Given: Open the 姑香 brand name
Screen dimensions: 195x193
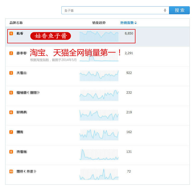Looking at the screenshot, I should 20,33.
